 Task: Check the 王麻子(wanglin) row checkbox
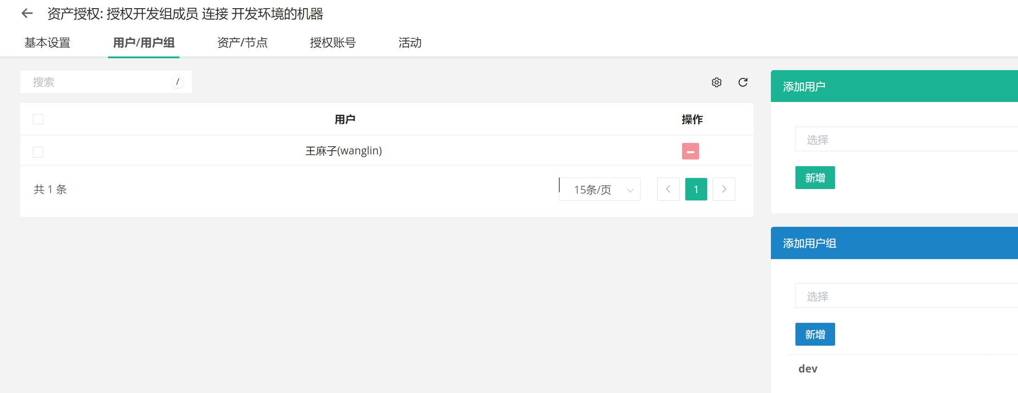click(38, 152)
